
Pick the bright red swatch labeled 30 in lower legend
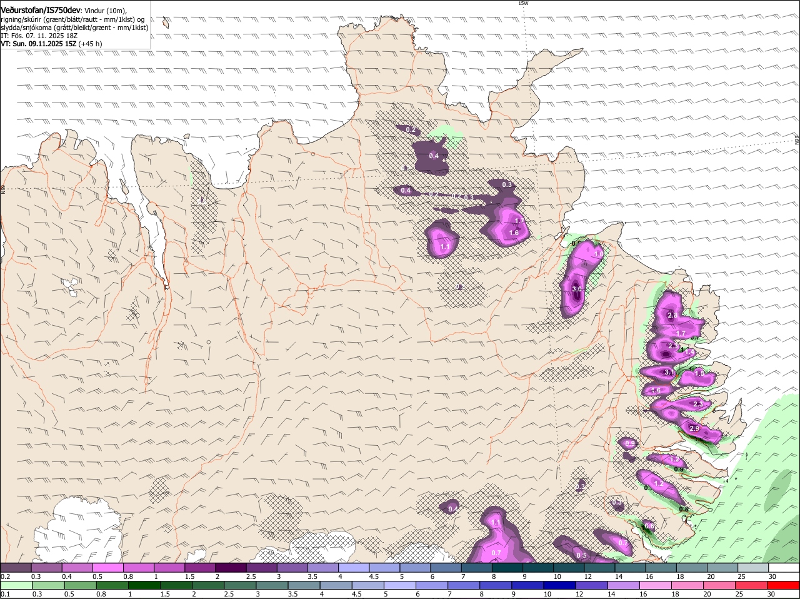pos(784,586)
